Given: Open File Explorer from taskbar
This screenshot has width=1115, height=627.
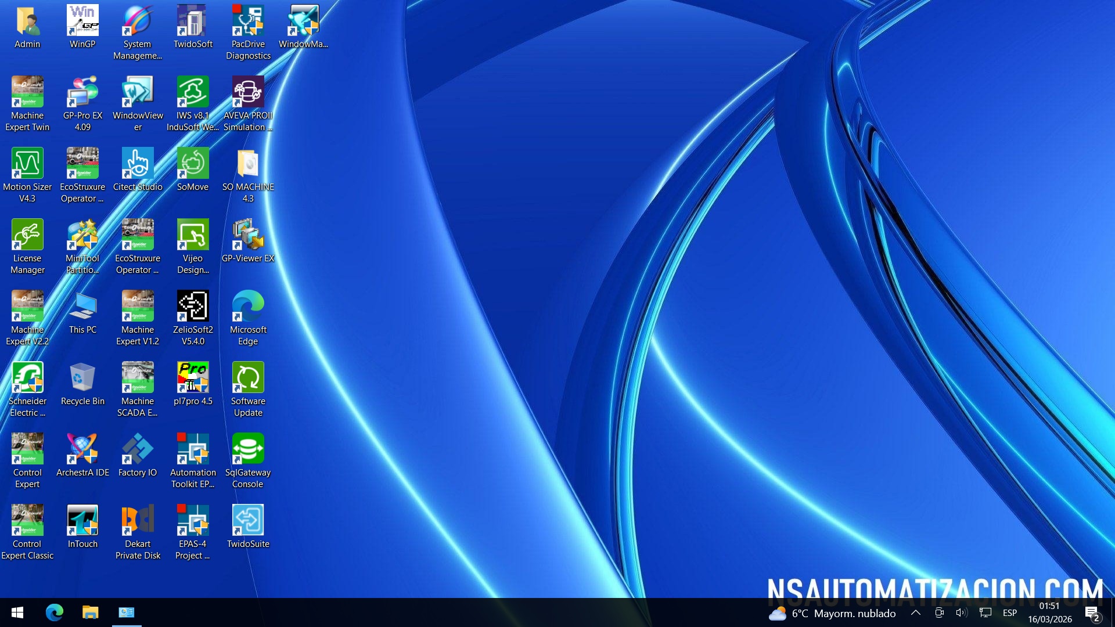Looking at the screenshot, I should (x=90, y=612).
